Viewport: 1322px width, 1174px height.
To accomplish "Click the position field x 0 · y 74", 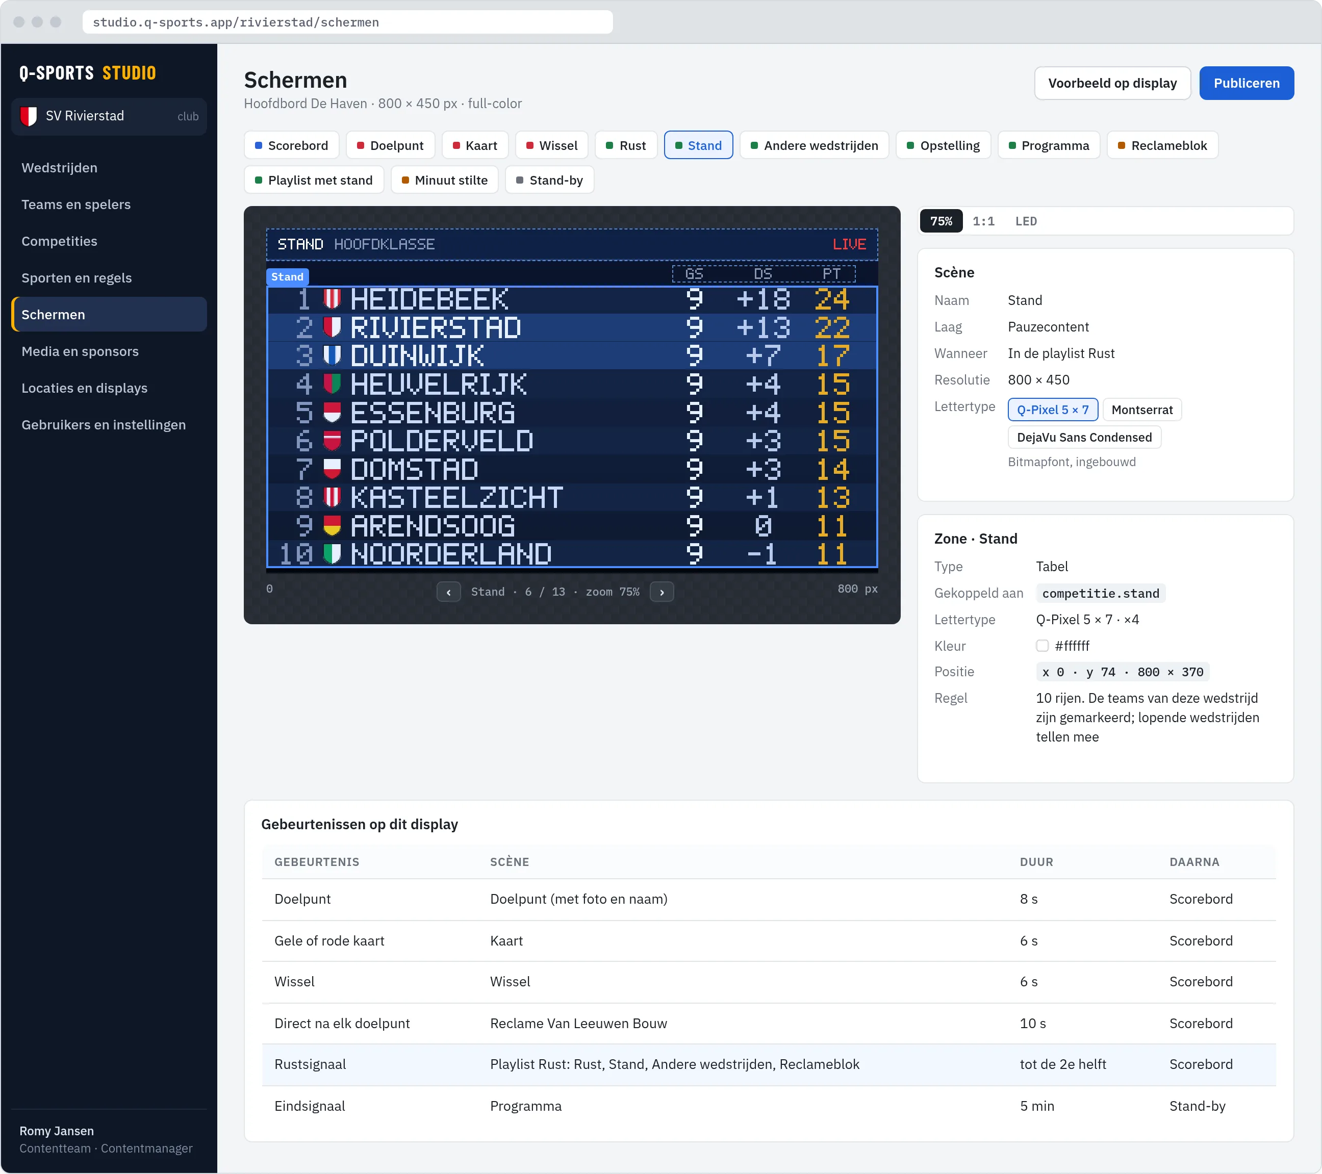I will coord(1122,672).
